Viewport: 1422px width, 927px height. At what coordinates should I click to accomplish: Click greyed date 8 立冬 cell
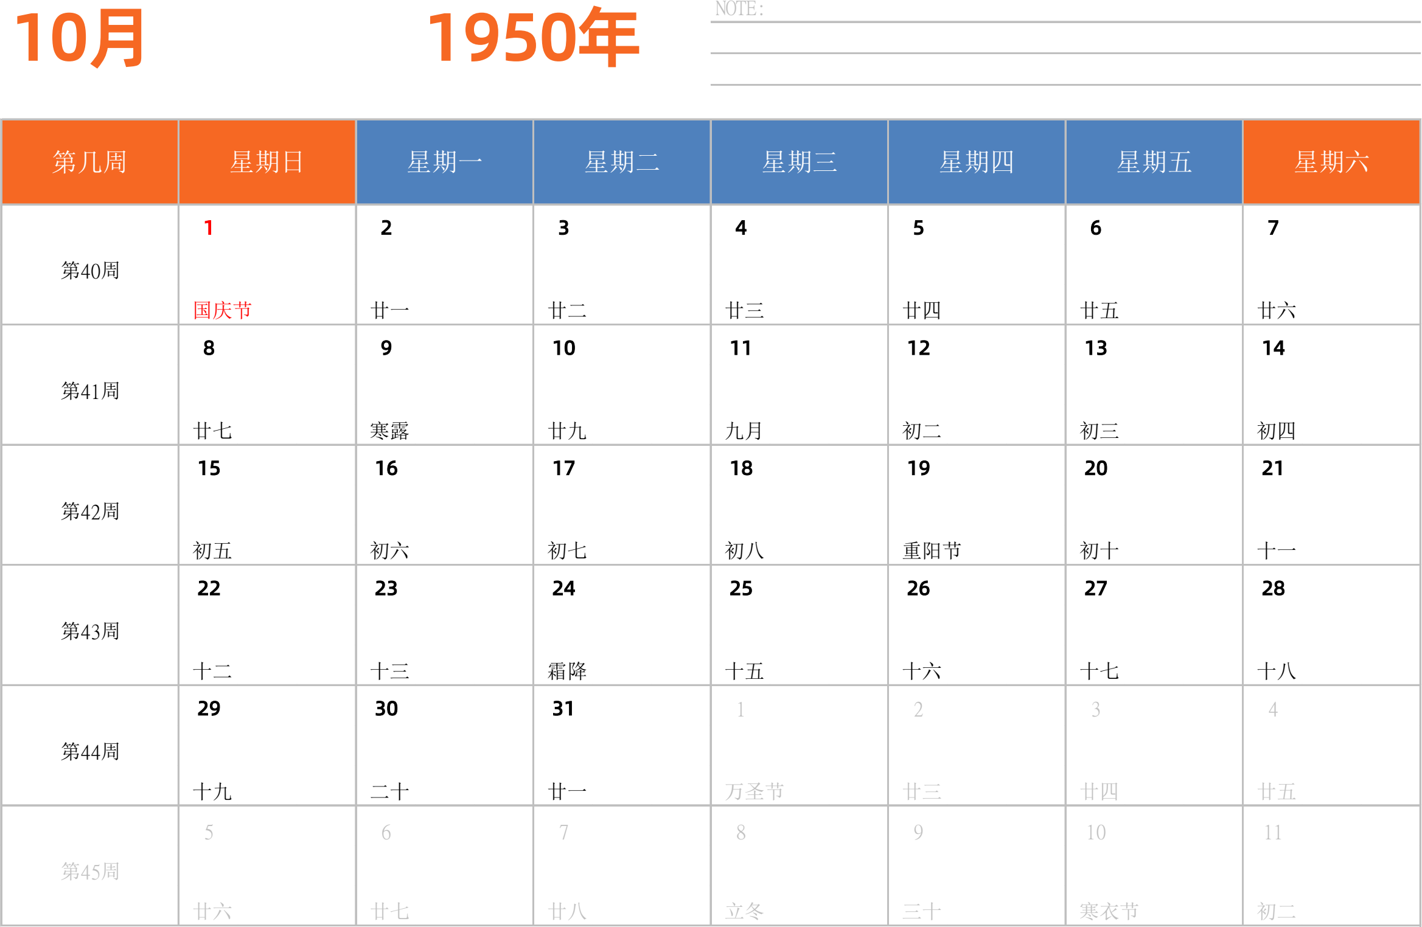point(799,867)
